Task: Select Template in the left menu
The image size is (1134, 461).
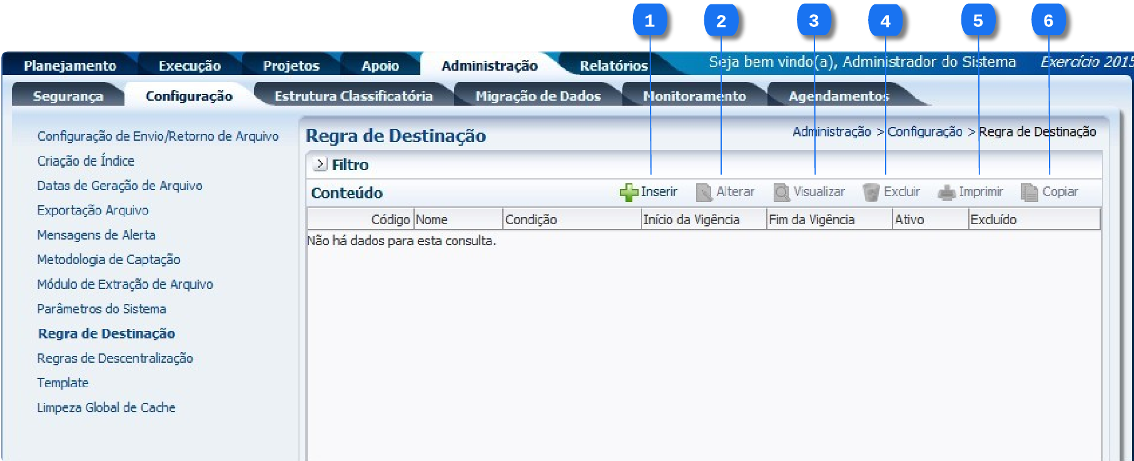Action: pos(63,383)
